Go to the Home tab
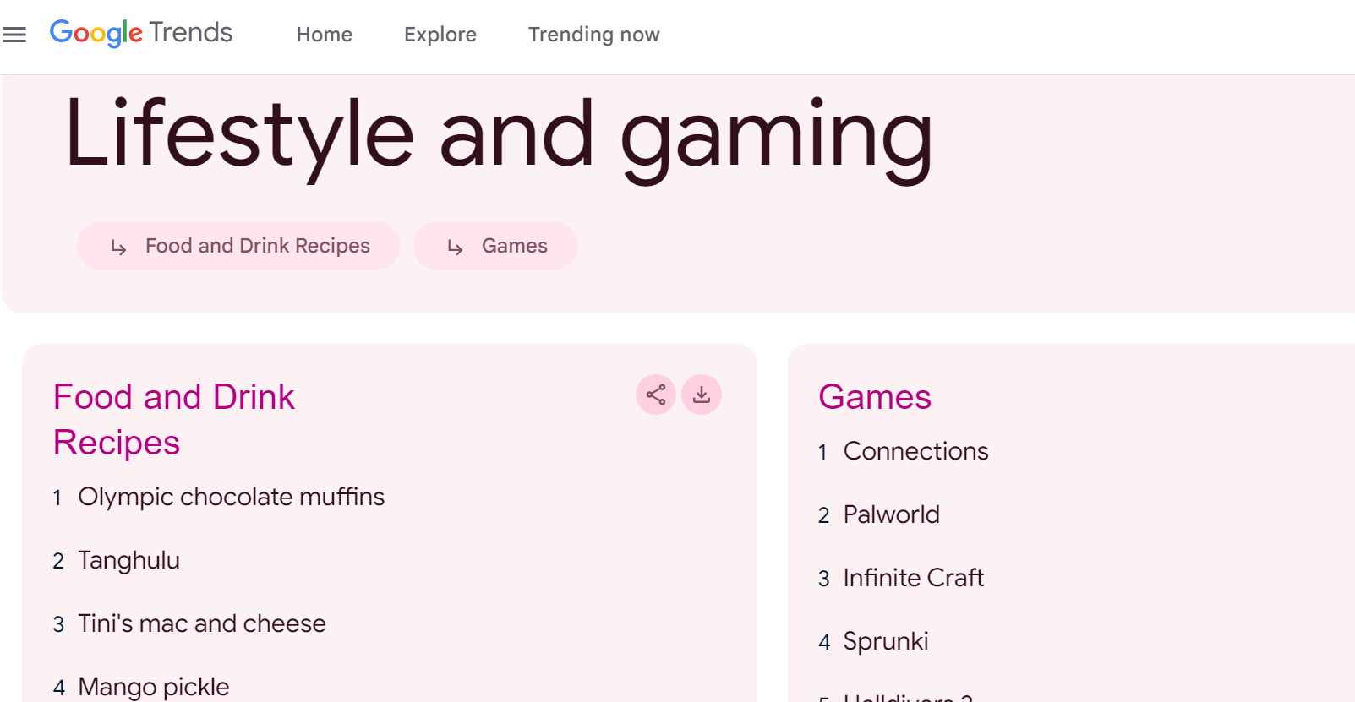The height and width of the screenshot is (702, 1355). click(x=325, y=35)
